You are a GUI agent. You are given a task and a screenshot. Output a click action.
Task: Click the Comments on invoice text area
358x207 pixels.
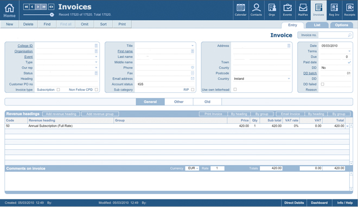coord(177,181)
